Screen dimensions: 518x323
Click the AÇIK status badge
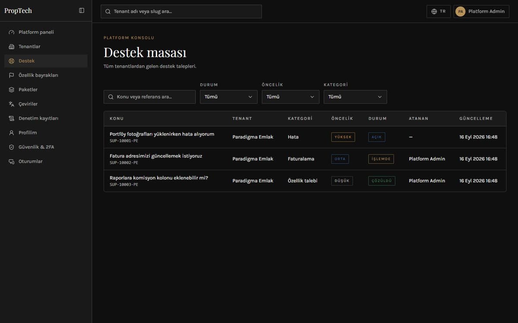click(x=377, y=137)
